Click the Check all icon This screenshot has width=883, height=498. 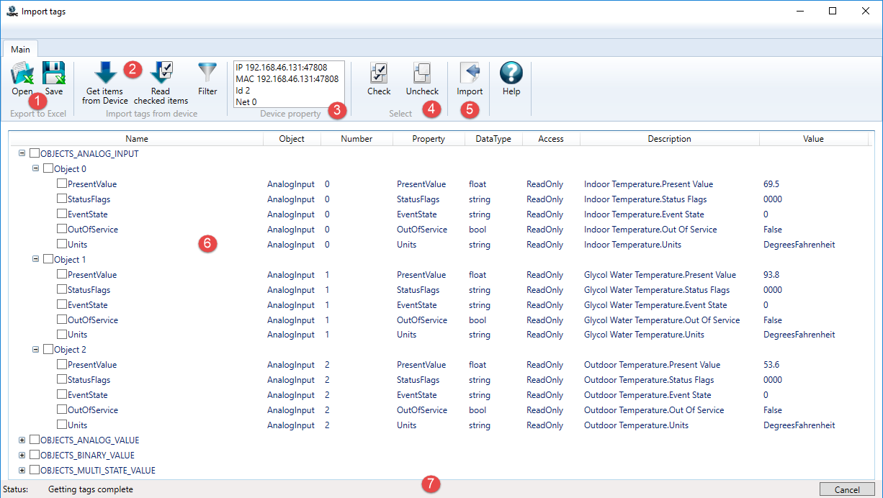(379, 73)
